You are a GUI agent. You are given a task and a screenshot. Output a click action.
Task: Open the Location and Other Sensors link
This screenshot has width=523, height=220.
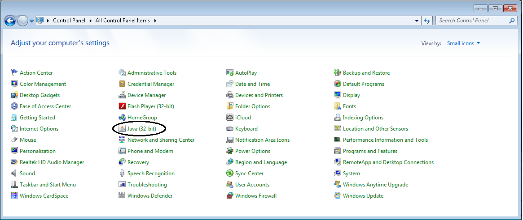coord(375,129)
